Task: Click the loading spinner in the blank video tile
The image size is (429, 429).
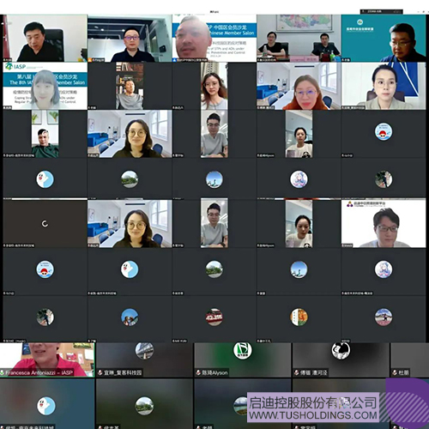Action: (45, 224)
